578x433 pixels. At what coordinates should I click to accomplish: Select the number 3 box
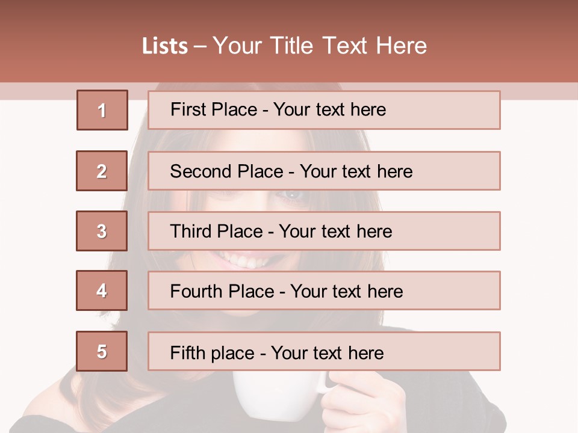click(x=102, y=231)
